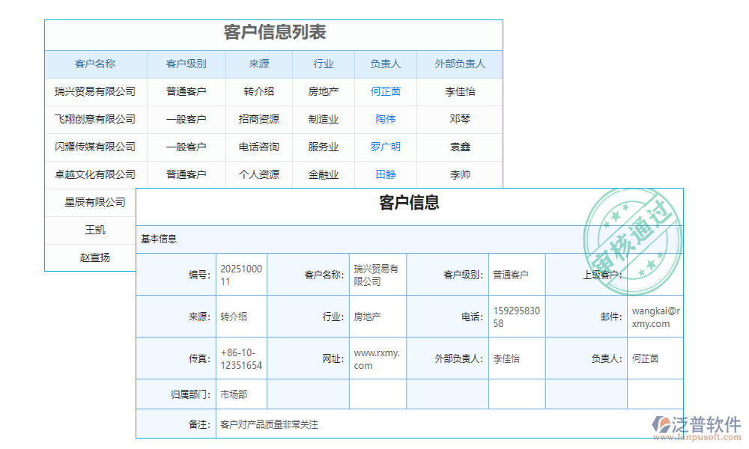
Task: Open the 陶伟 负责人 link
Action: click(385, 119)
